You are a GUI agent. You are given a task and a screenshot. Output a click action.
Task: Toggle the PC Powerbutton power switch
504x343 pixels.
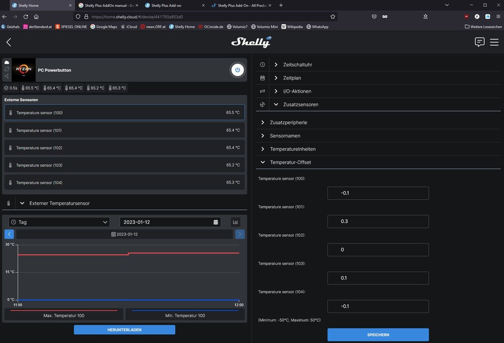(237, 70)
